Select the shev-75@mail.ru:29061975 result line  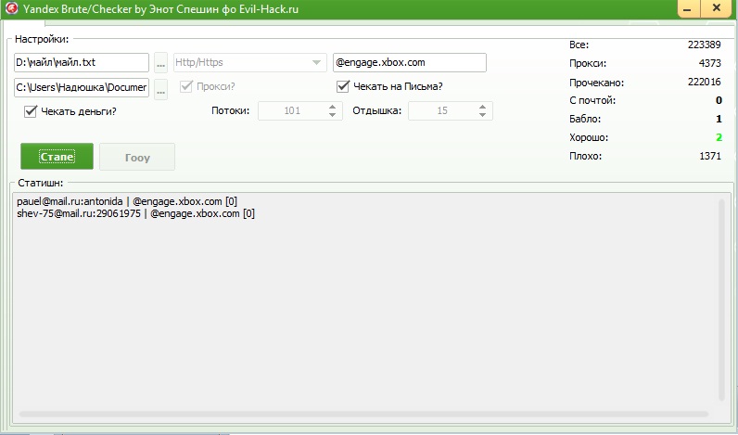click(135, 213)
